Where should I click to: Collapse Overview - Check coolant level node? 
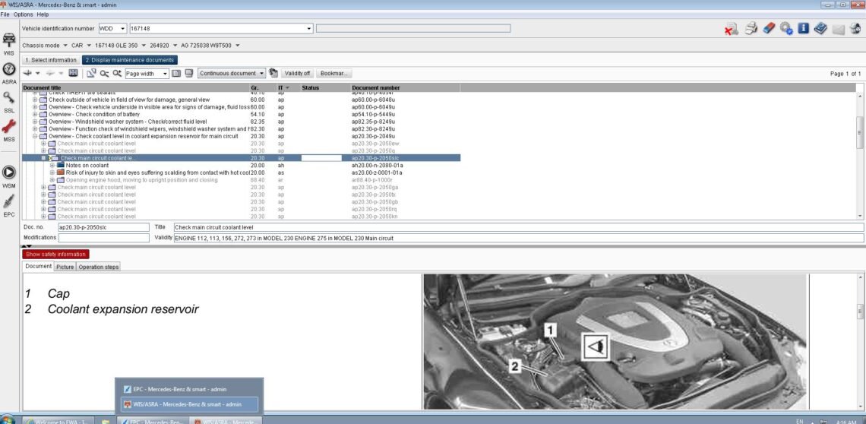[35, 136]
